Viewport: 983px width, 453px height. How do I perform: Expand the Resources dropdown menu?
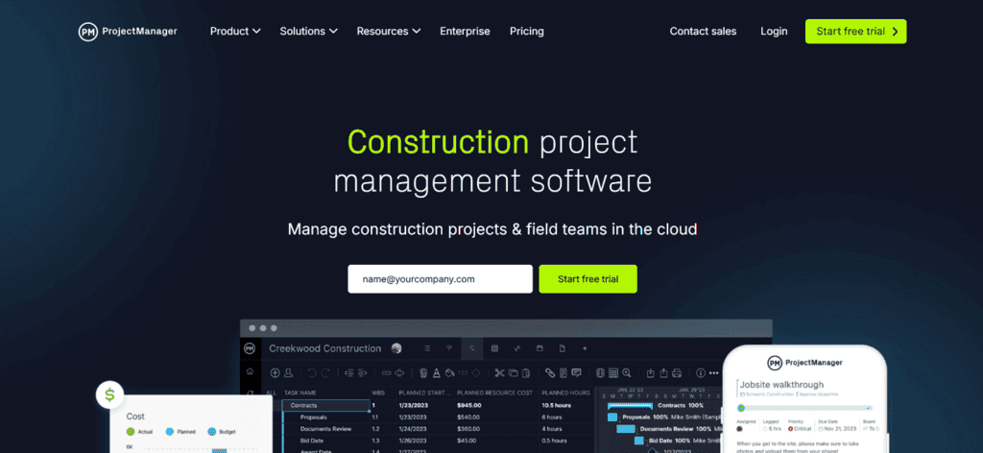389,32
